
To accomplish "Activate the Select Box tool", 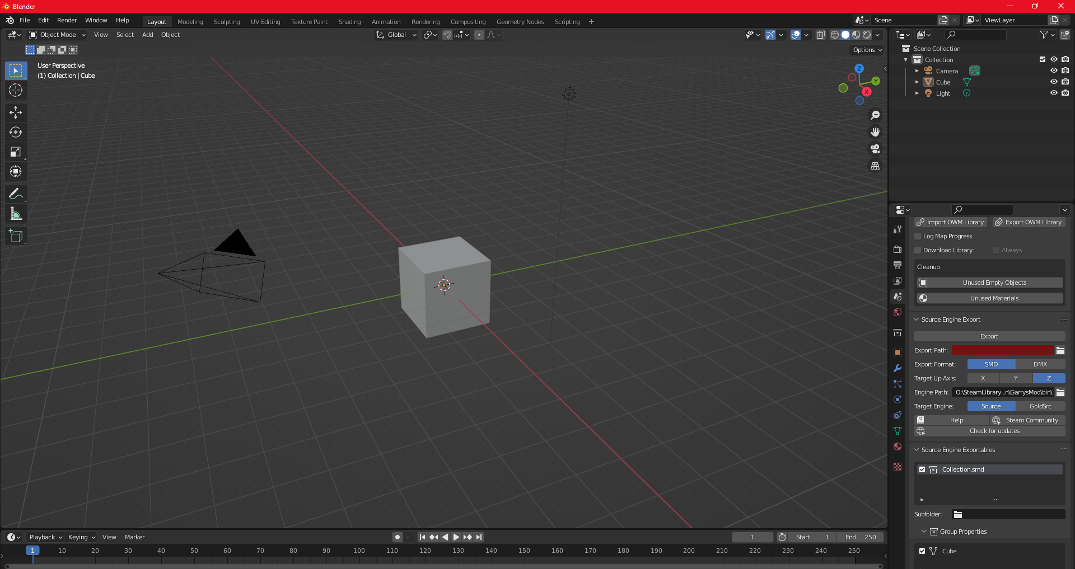I will [16, 70].
